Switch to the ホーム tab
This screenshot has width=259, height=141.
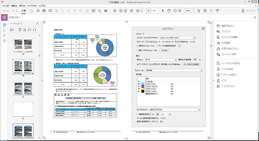tap(6, 11)
